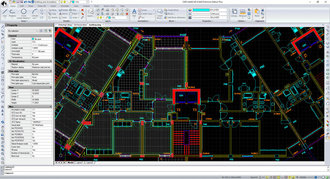The width and height of the screenshot is (330, 179).
Task: Toggle ortho mode in the status bar
Action: tap(282, 177)
